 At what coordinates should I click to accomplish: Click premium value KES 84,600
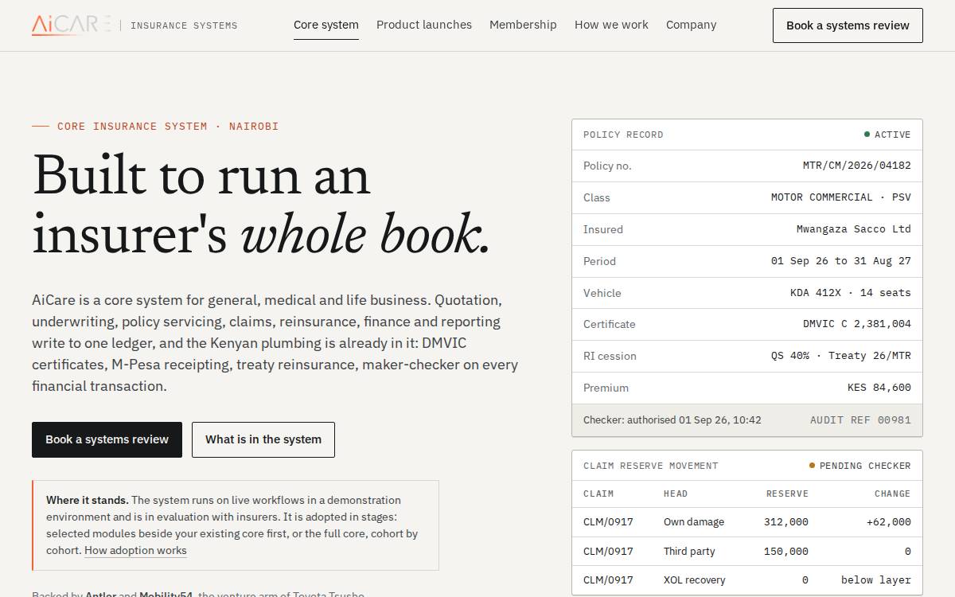coord(879,388)
